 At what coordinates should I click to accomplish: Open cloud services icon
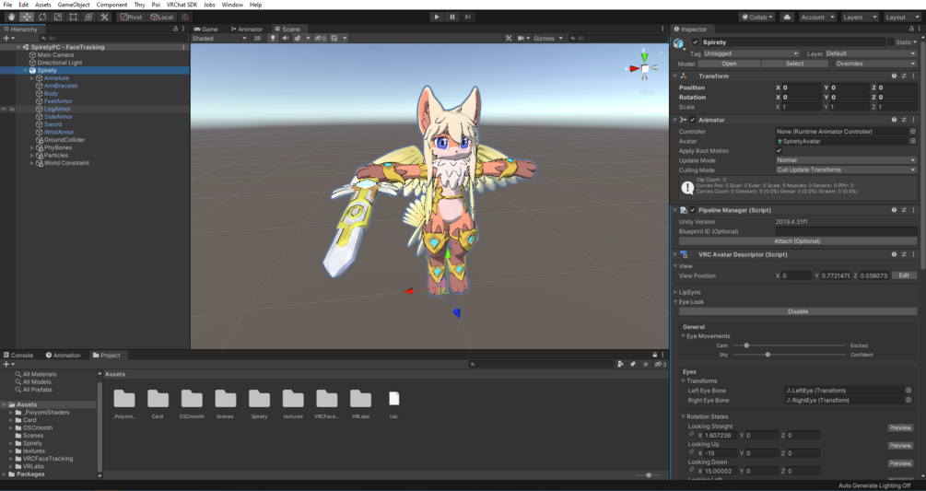coord(787,18)
